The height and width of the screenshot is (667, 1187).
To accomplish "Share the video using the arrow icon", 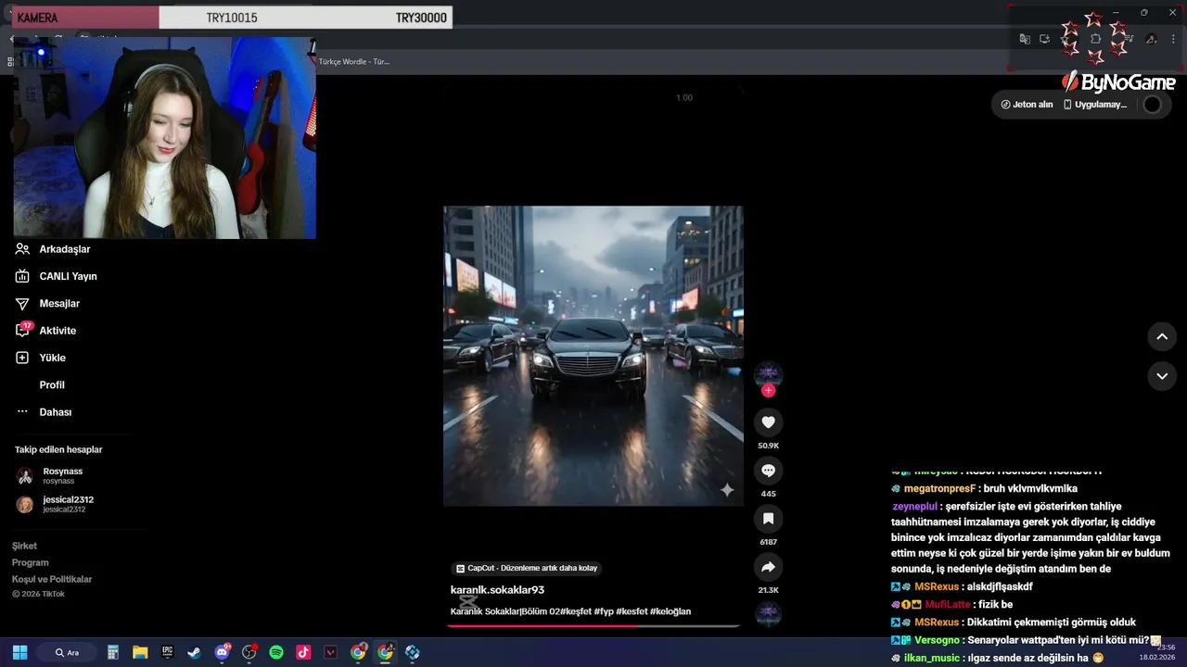I will (x=768, y=567).
